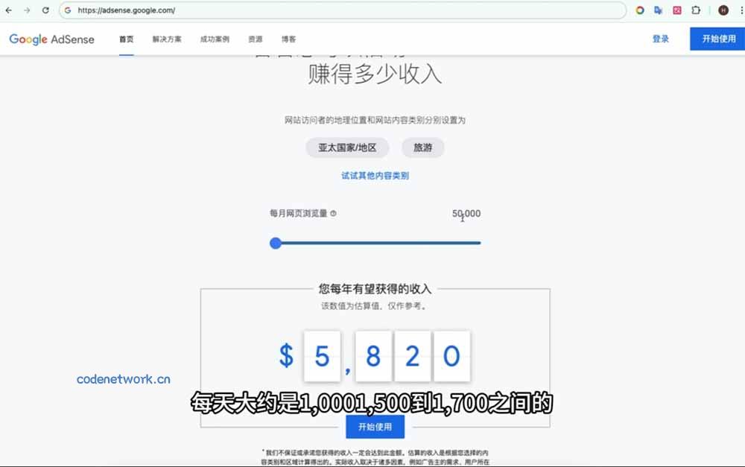Image resolution: width=745 pixels, height=467 pixels.
Task: Open the 资源 menu item
Action: tap(255, 39)
